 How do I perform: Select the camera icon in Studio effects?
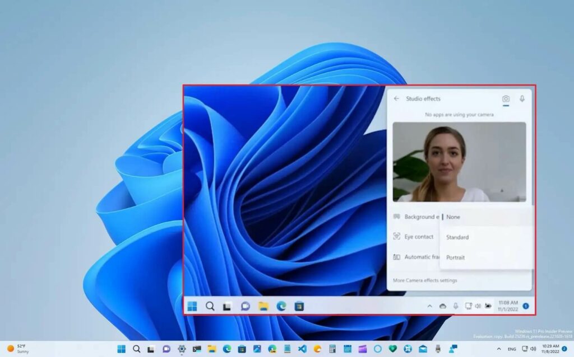tap(506, 98)
